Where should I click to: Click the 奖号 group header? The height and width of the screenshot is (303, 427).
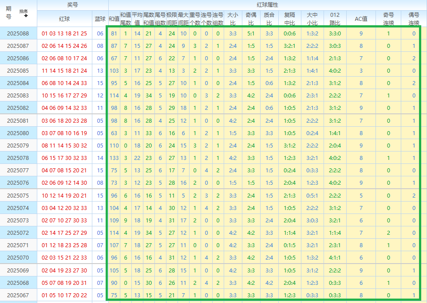pos(72,5)
